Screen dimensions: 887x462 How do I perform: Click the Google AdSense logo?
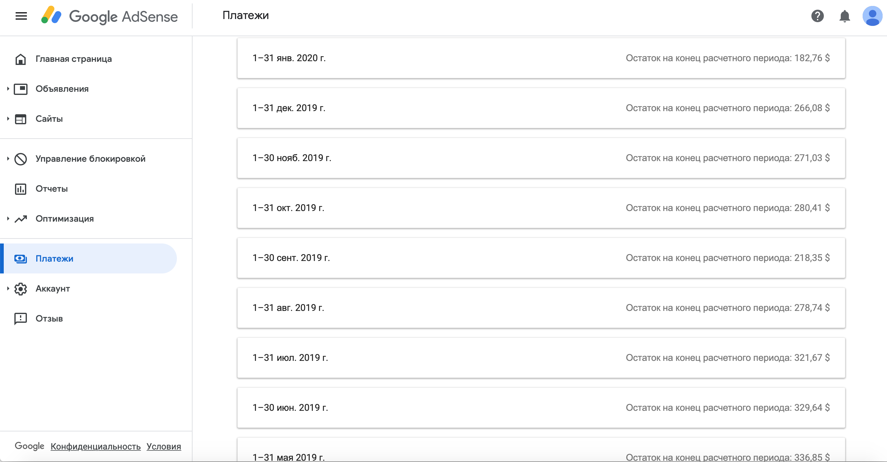coord(109,16)
